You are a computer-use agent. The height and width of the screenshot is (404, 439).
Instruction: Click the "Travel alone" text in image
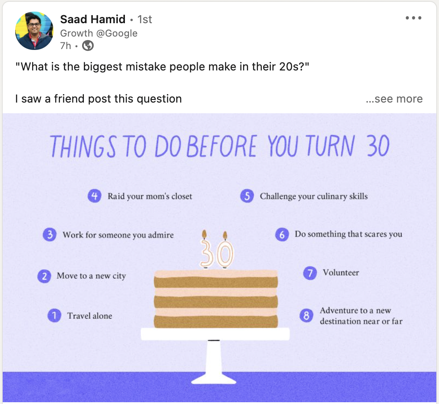pos(90,316)
